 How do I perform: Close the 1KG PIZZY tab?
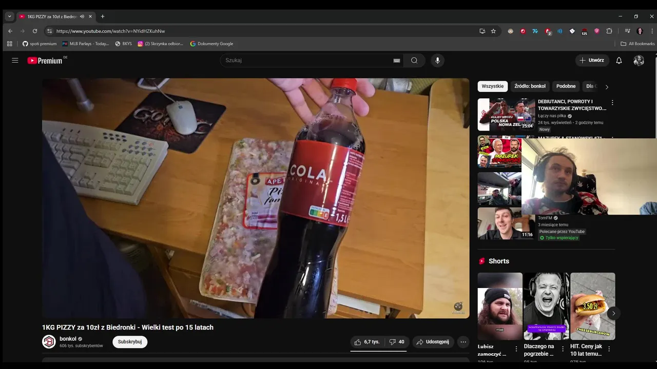[x=90, y=16]
